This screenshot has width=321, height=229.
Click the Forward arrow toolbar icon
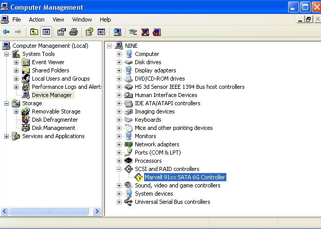pos(18,32)
